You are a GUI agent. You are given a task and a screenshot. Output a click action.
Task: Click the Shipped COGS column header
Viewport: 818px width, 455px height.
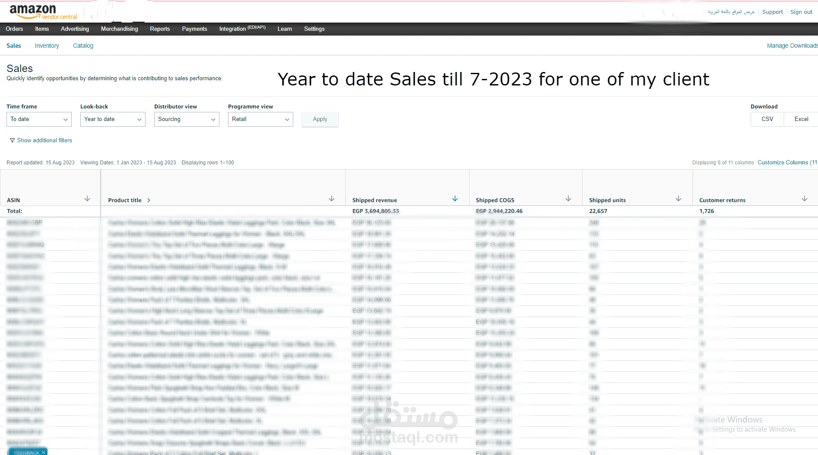click(495, 200)
